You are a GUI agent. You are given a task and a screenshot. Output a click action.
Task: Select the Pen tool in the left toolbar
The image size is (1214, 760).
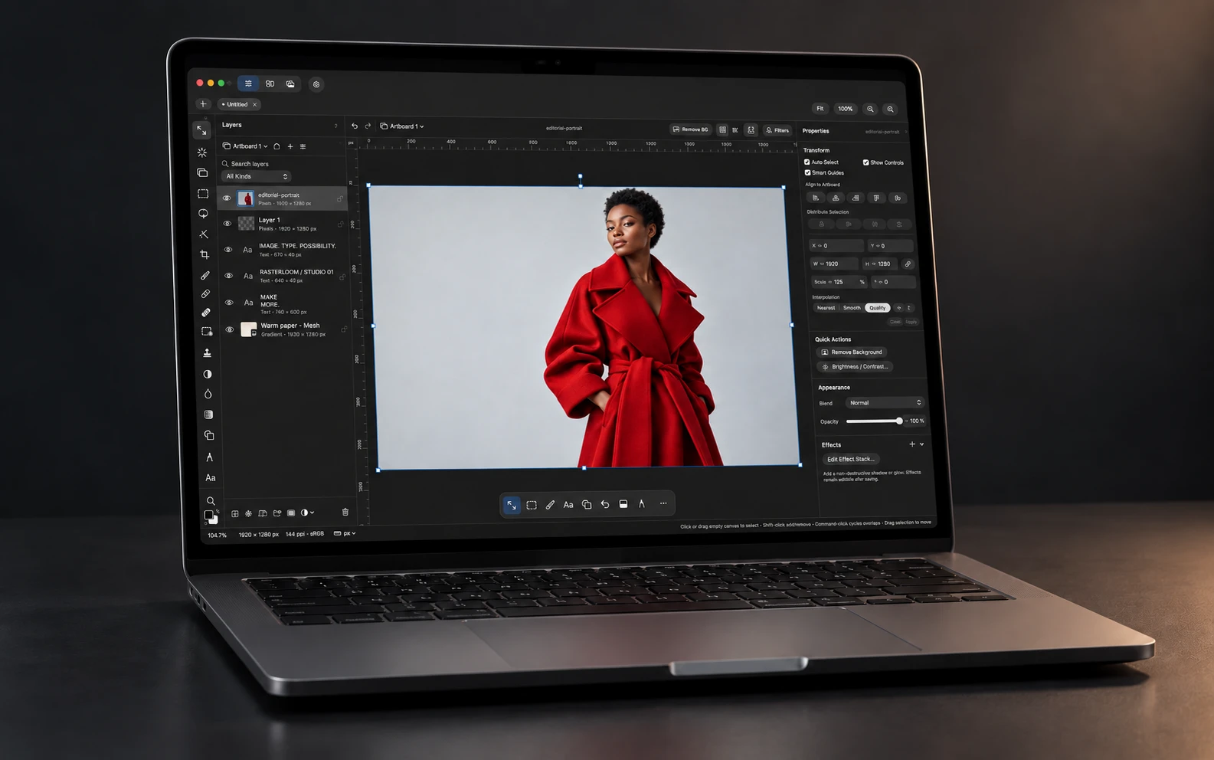pyautogui.click(x=209, y=457)
